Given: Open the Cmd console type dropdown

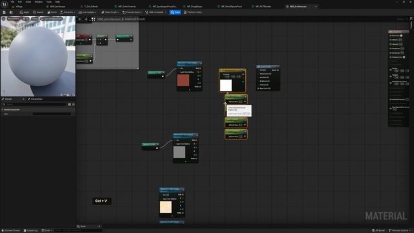Looking at the screenshot, I should 47,230.
